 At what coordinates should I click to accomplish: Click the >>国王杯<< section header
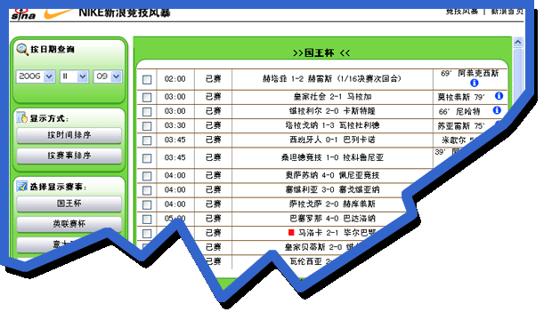click(x=321, y=53)
